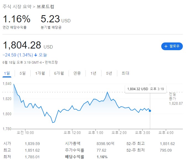The width and height of the screenshot is (195, 161).
Task: Click the 5.23 quarterly dividend figure
Action: (x=50, y=19)
